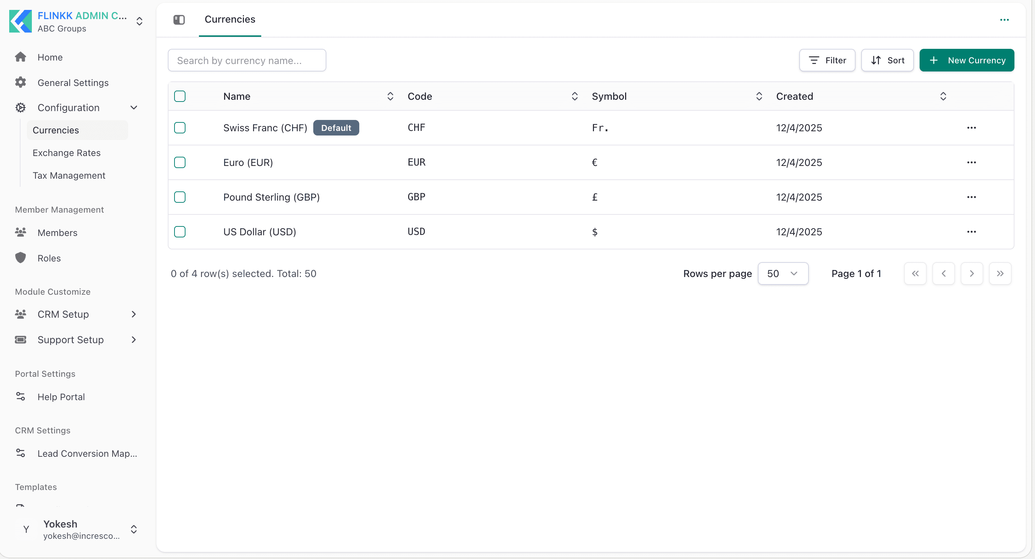Click the New Currency button
1035x559 pixels.
point(966,60)
